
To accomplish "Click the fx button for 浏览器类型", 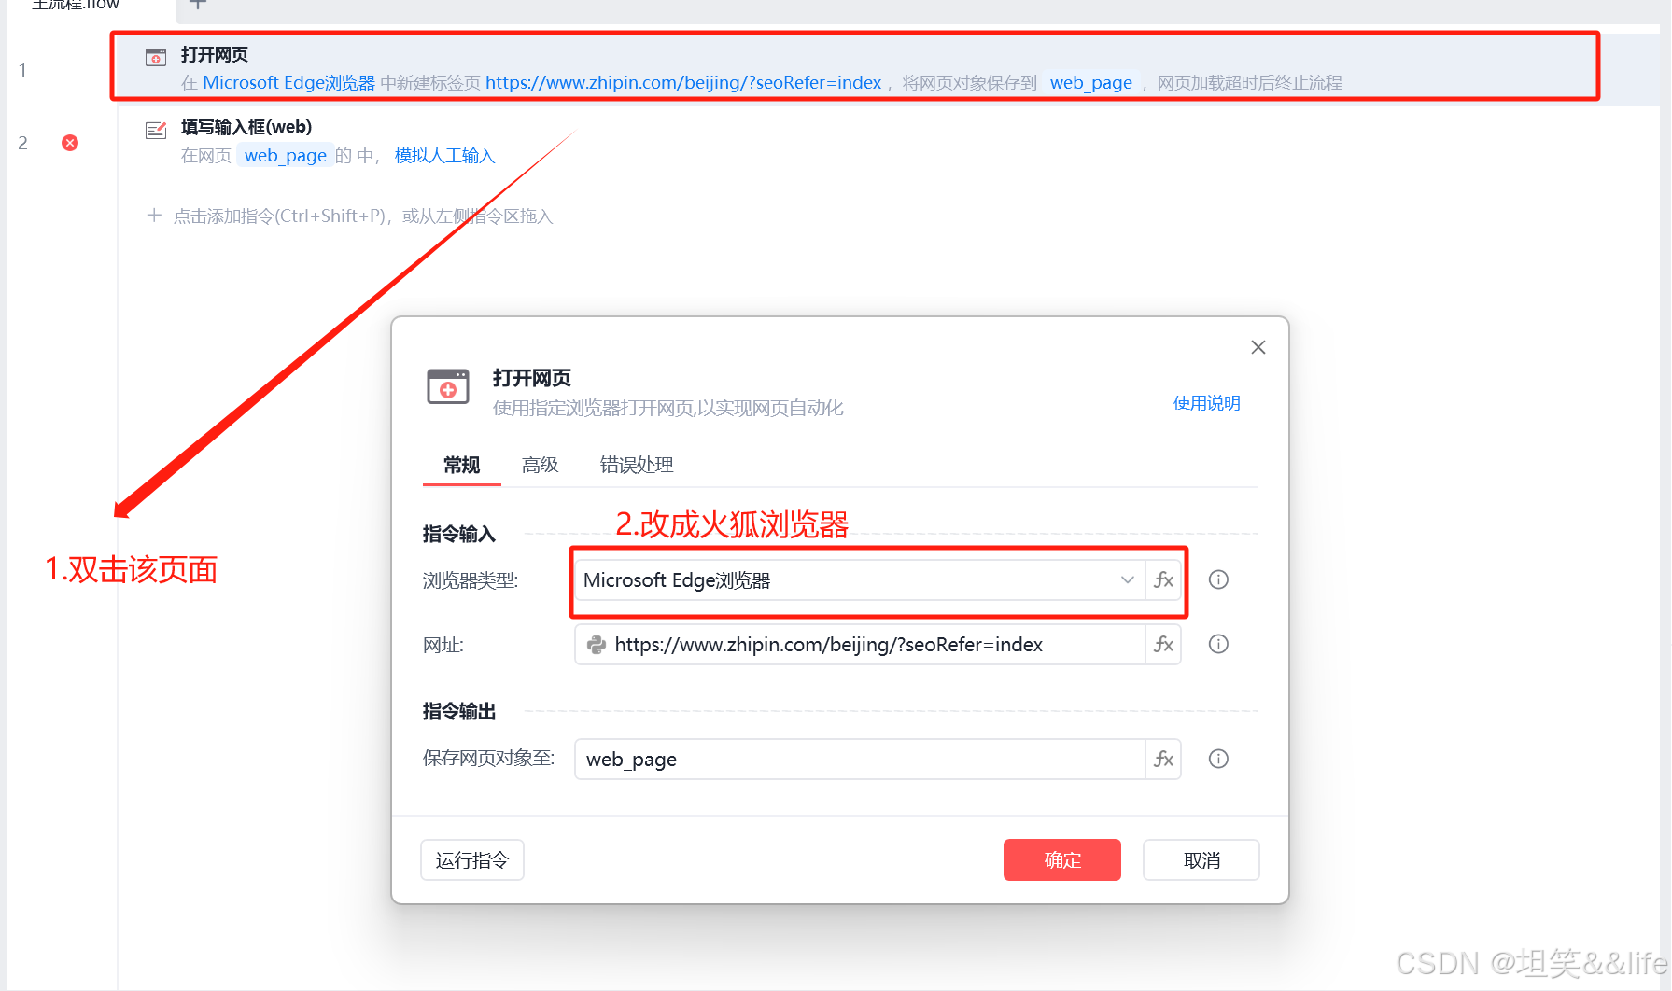I will pos(1163,580).
